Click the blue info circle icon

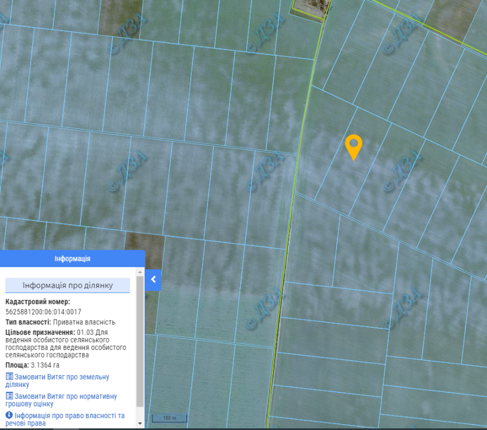tap(10, 415)
